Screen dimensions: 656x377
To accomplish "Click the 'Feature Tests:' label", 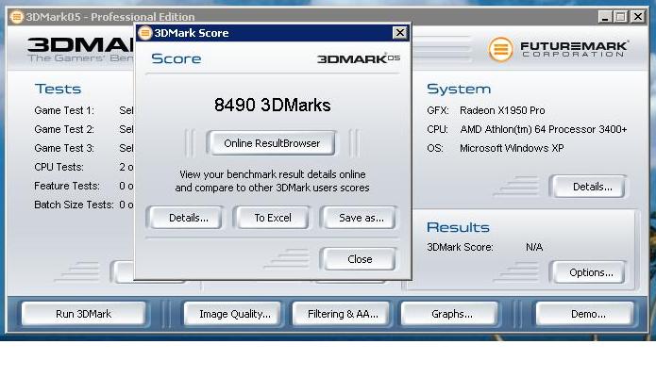I will tap(67, 186).
